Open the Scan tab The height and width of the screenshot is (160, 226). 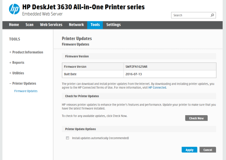pos(29,25)
